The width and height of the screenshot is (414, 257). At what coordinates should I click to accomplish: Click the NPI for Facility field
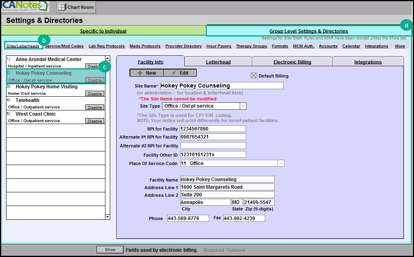212,129
